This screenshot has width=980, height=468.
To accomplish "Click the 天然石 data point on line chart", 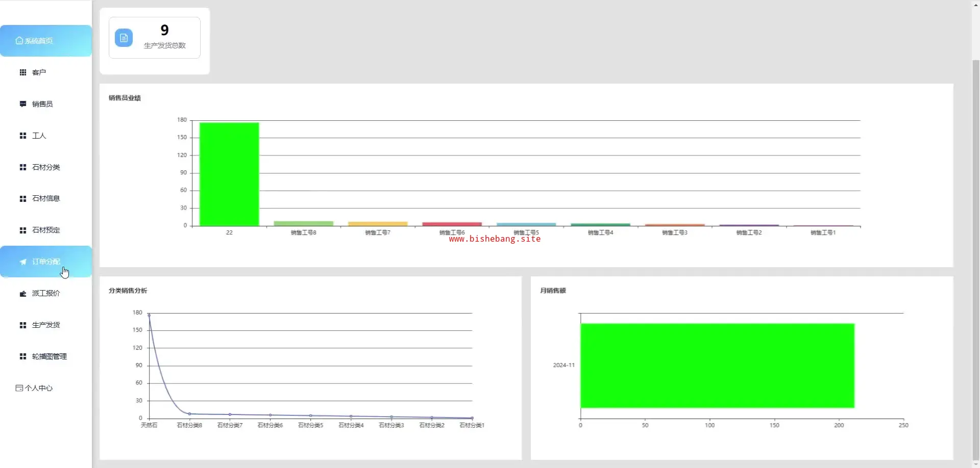I will click(x=149, y=315).
